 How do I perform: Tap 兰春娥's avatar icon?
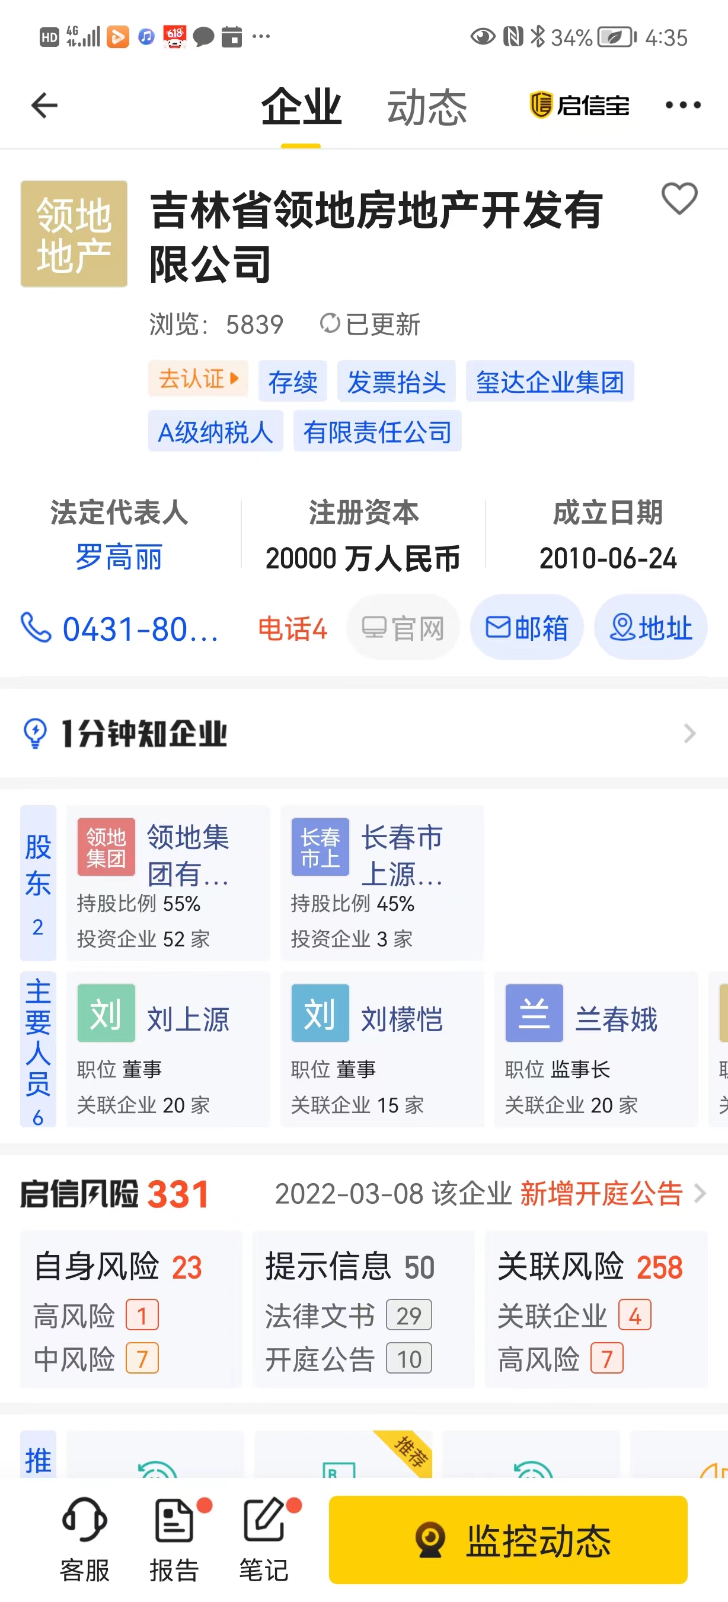(x=534, y=1013)
